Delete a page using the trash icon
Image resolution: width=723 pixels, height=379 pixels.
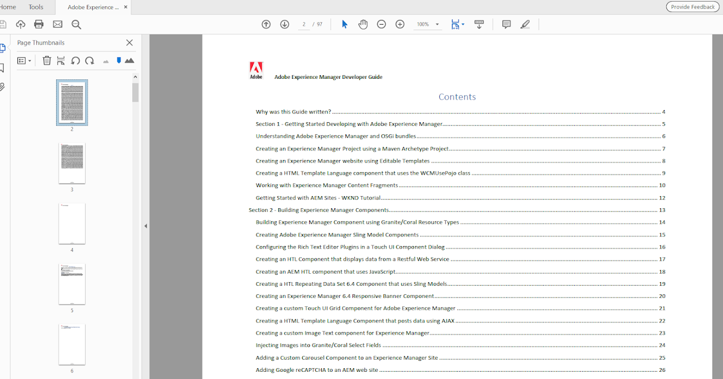pos(46,60)
